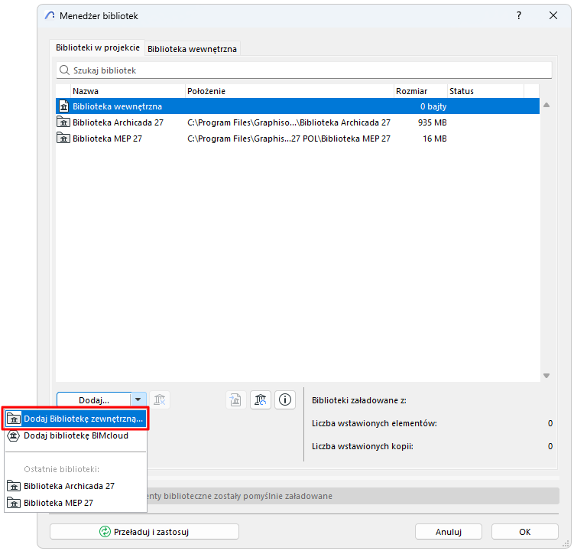Image resolution: width=574 pixels, height=551 pixels.
Task: Click the BIMcloud library icon in the menu
Action: click(14, 435)
